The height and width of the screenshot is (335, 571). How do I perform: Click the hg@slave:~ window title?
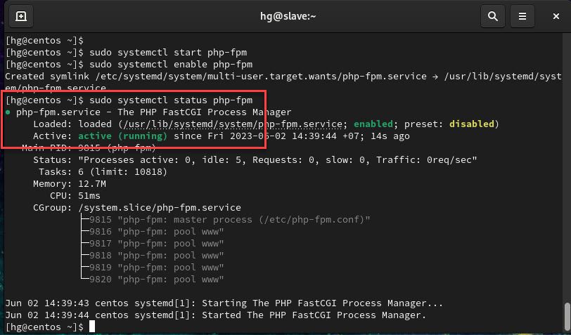click(288, 16)
